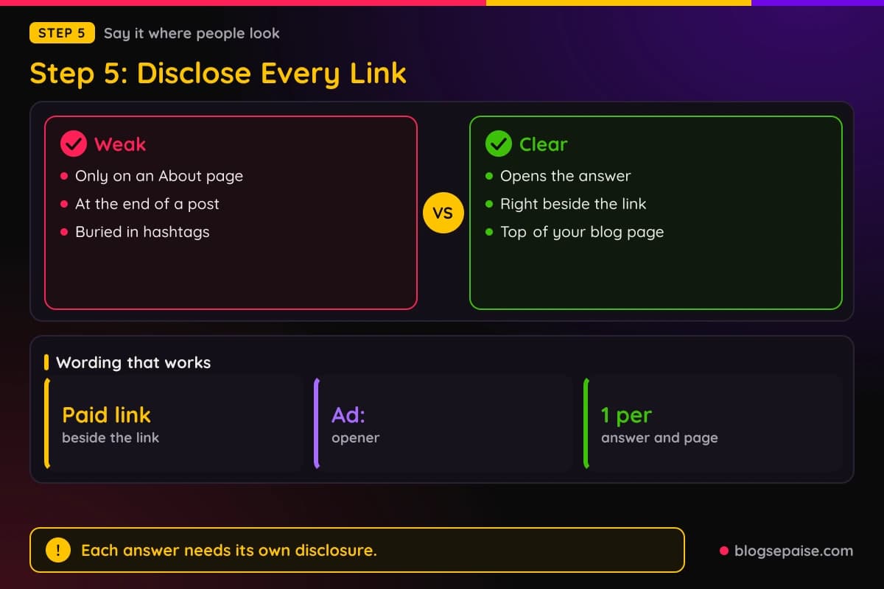Click the 'Say it where people look' subtitle
Viewport: 884px width, 589px height.
pos(192,33)
